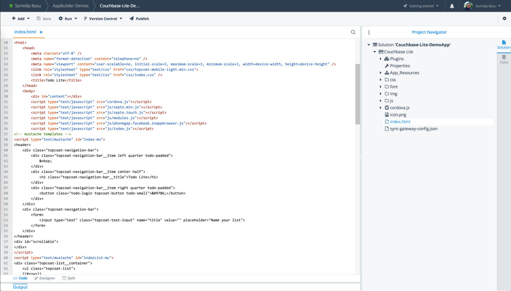Expand the img folder
511x291 pixels.
coord(381,93)
